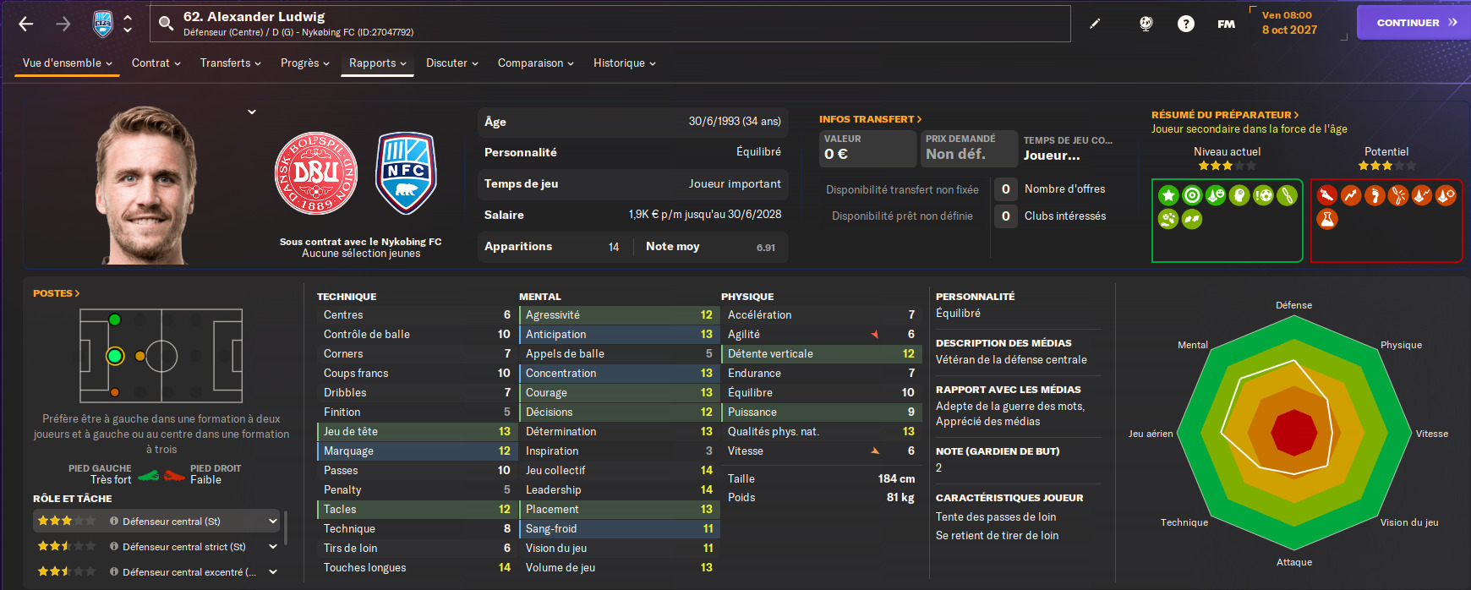Open the INFOS TRANSFERT link
Screen dimensions: 1471x590
coord(870,119)
